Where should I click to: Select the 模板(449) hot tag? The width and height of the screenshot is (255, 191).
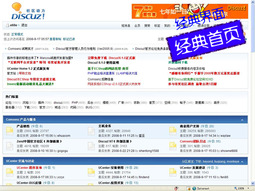(x=110, y=103)
